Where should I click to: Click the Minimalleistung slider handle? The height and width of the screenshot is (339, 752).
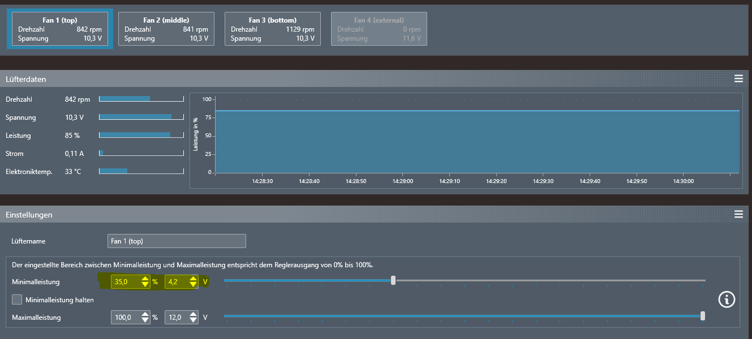pyautogui.click(x=393, y=280)
